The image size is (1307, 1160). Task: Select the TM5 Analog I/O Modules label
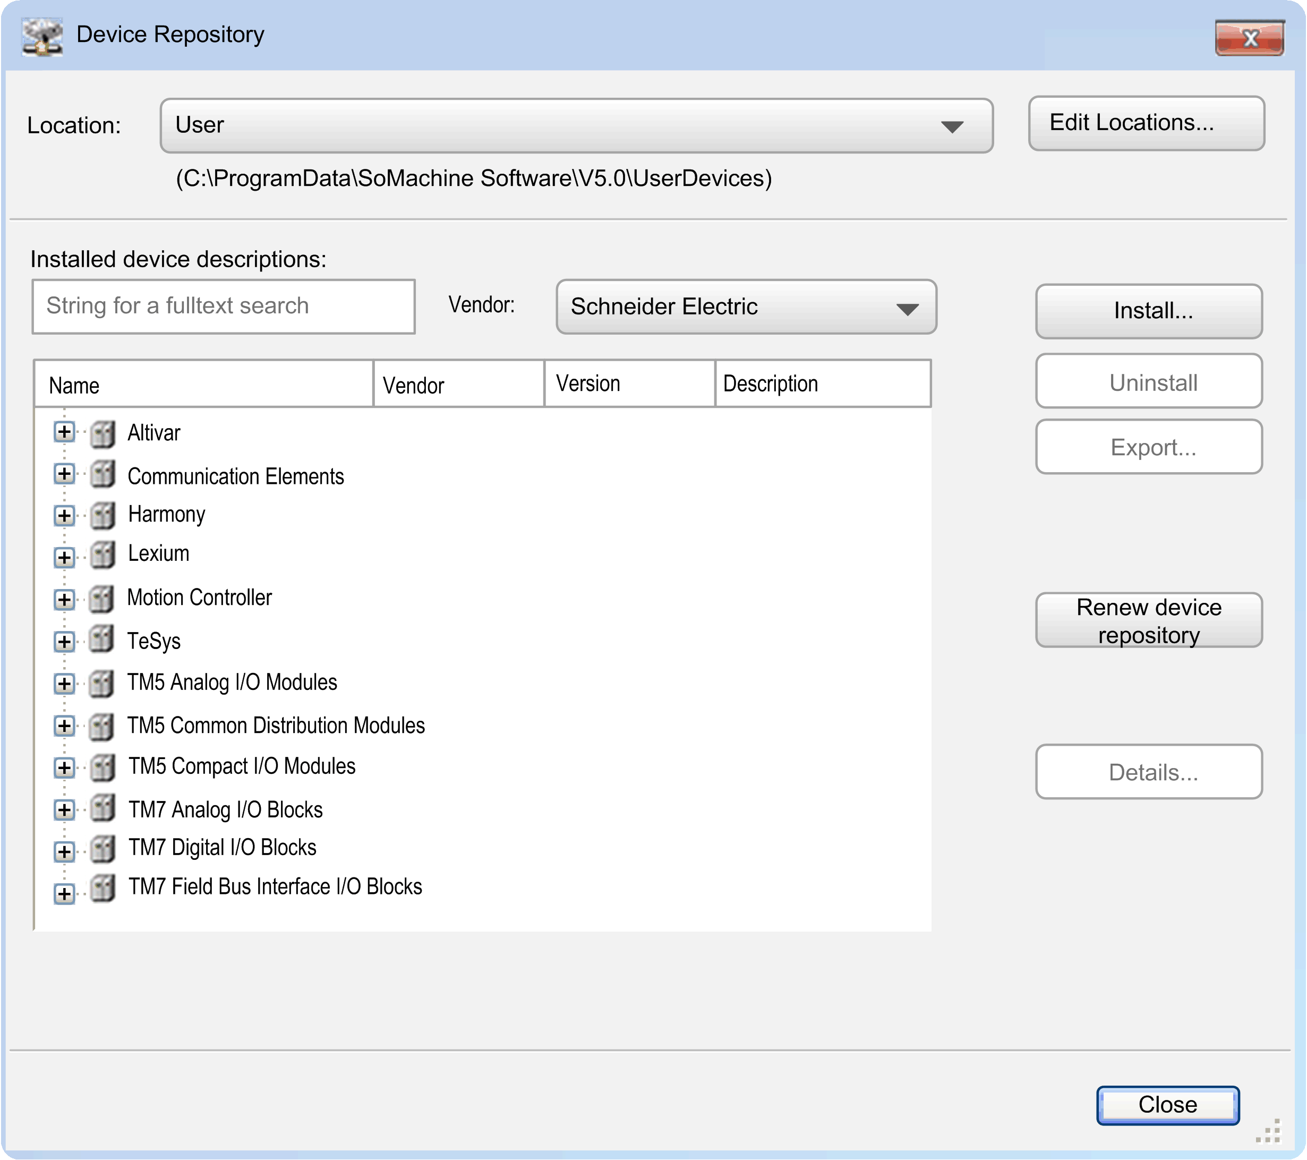coord(232,683)
